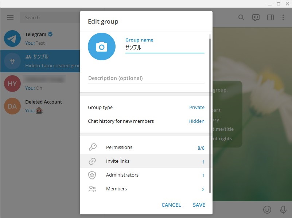Focus the Search box in sidebar
This screenshot has height=218, width=292.
[x=50, y=18]
